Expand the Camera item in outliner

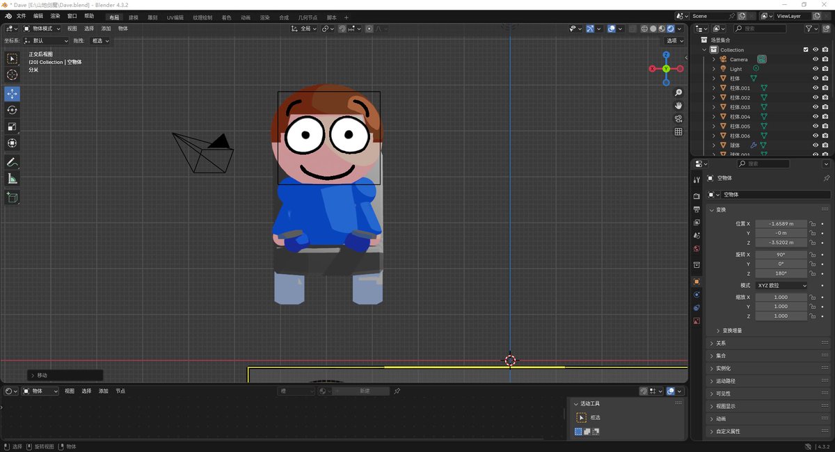click(x=713, y=60)
